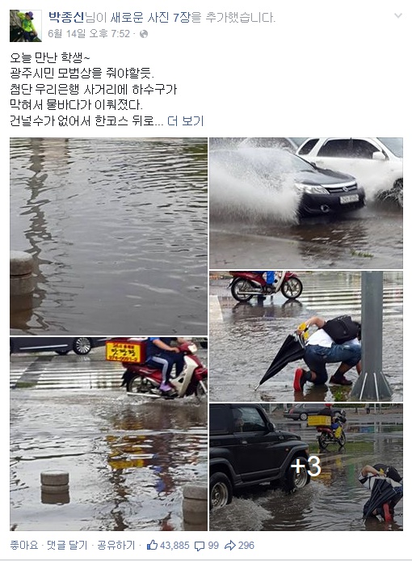The height and width of the screenshot is (561, 412).
Task: Open the flooded street water photo
Action: pyautogui.click(x=108, y=236)
